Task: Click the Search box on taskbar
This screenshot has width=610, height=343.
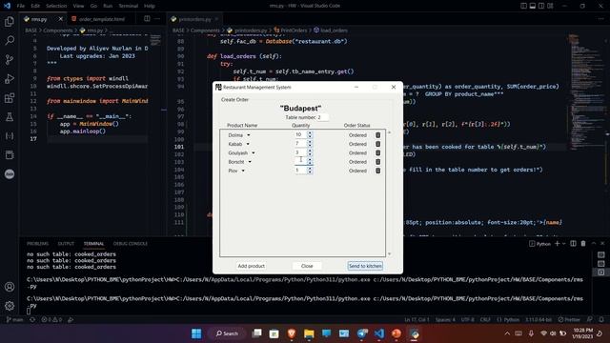Action: [x=227, y=333]
